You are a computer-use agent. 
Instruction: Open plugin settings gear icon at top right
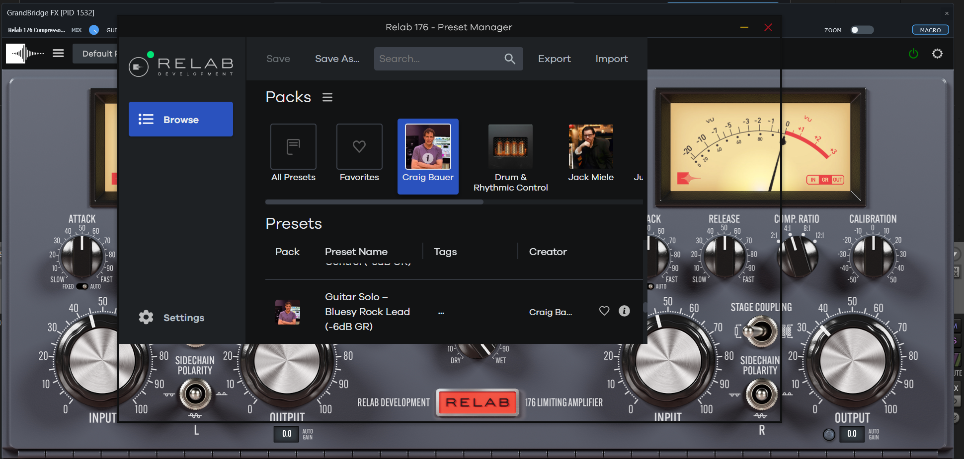(x=937, y=54)
